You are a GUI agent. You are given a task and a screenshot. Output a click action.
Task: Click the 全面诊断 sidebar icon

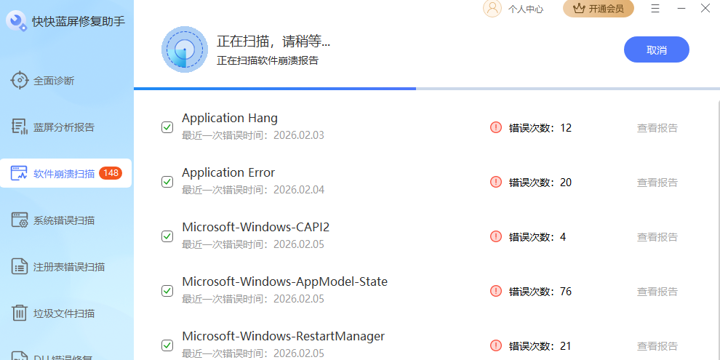(x=20, y=81)
